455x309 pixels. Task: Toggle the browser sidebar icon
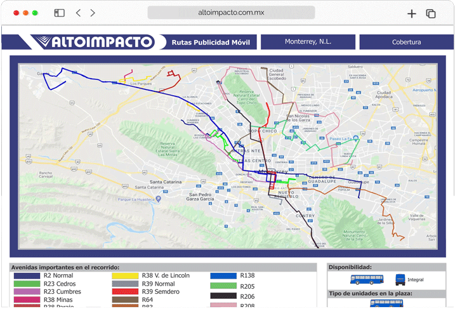[x=60, y=13]
